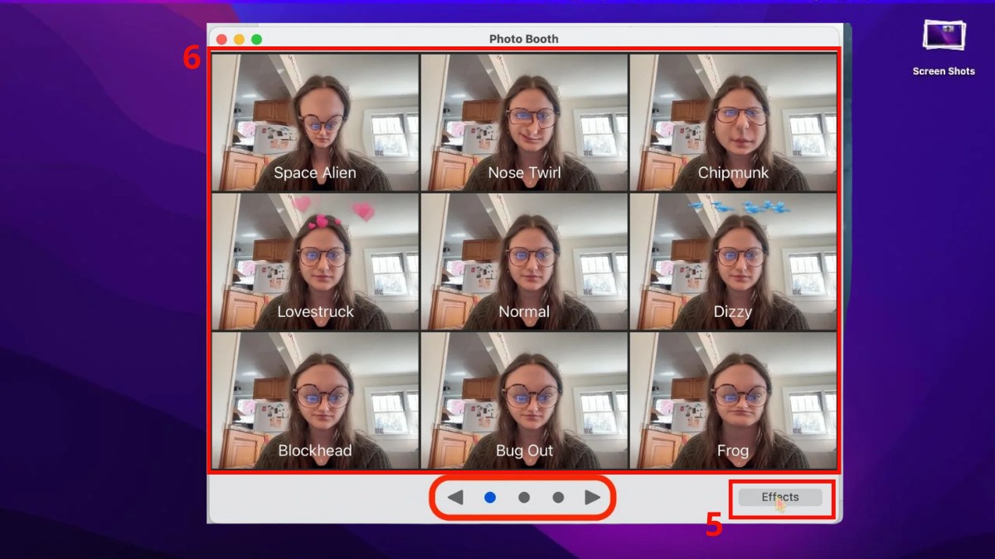The height and width of the screenshot is (559, 995).
Task: Close the Photo Booth window
Action: tap(221, 39)
